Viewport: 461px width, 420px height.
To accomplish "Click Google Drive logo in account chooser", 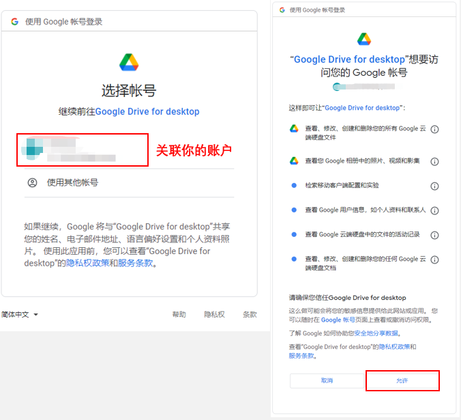I will coord(129,62).
